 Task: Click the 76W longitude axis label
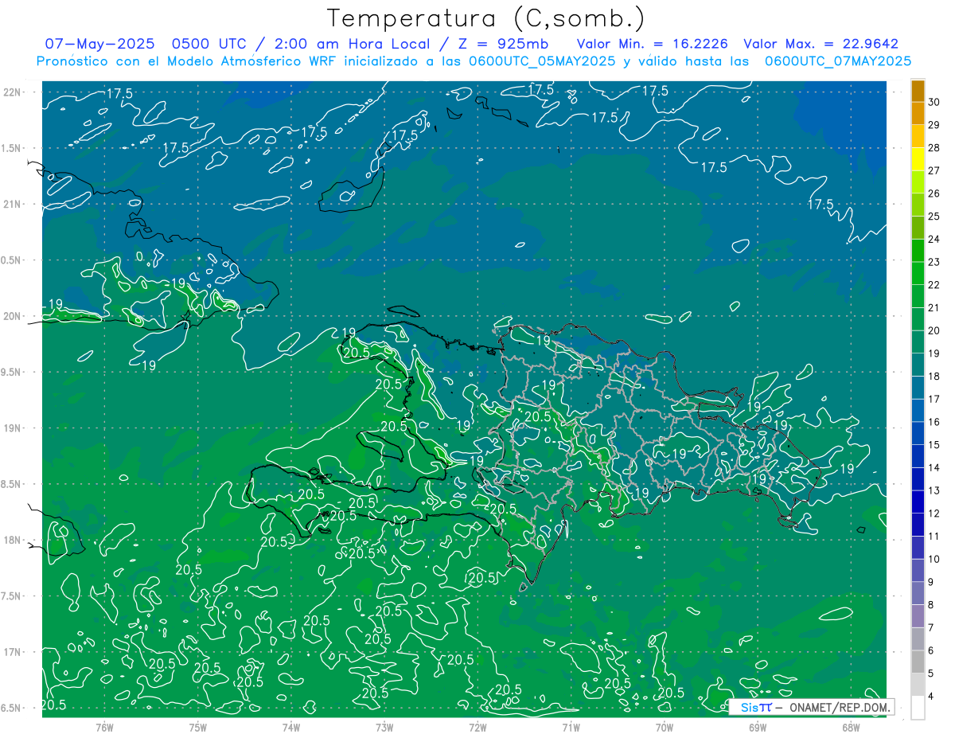(104, 727)
